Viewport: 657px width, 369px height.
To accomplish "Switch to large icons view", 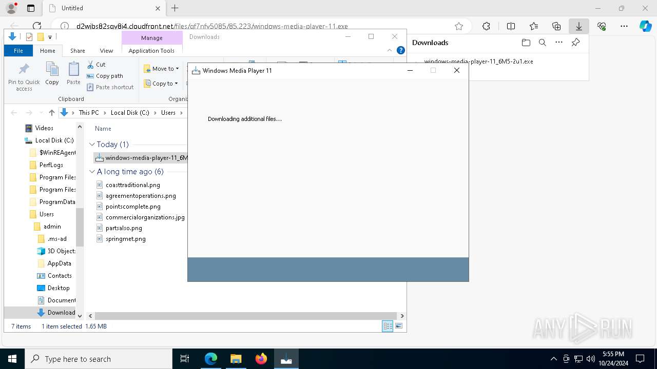I will point(399,326).
